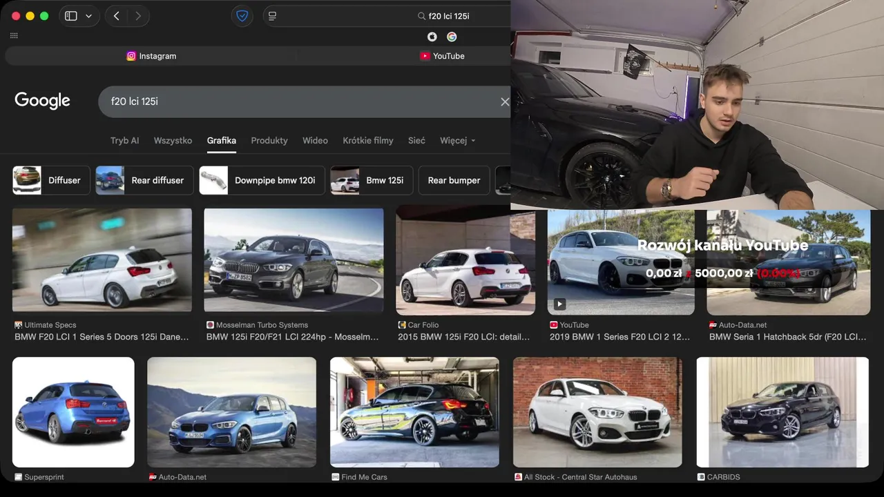The width and height of the screenshot is (884, 497).
Task: Toggle the Safari sidebar button
Action: tap(71, 16)
